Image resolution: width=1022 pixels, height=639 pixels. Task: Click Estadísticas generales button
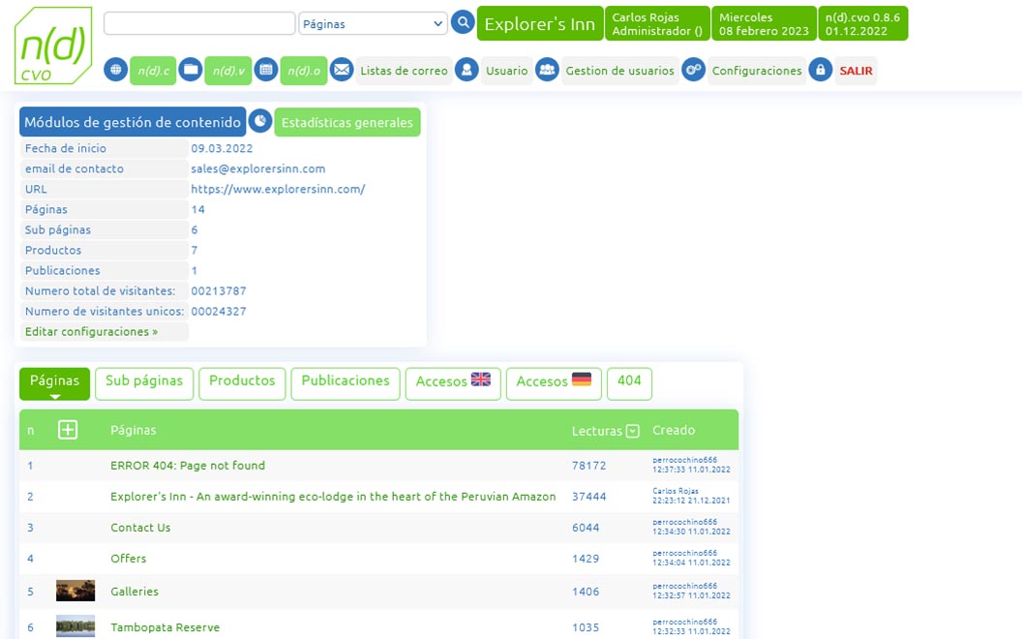347,122
